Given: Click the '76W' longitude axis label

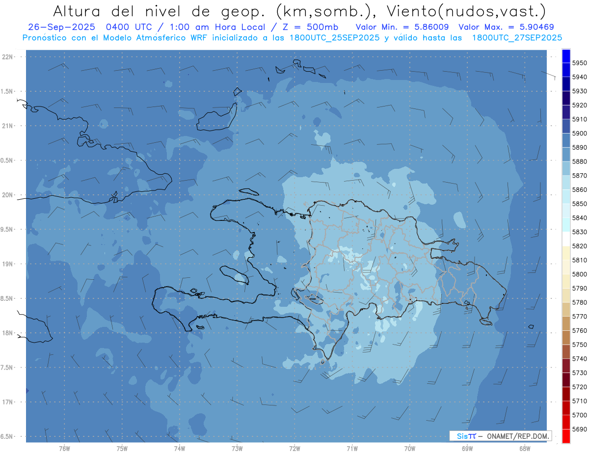Looking at the screenshot, I should tap(64, 448).
